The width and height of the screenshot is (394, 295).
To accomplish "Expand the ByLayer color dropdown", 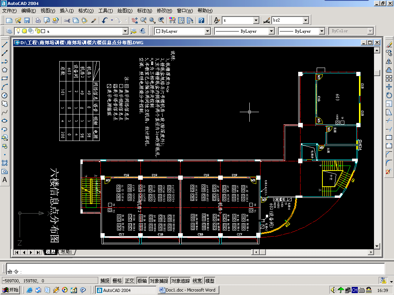I will click(207, 31).
